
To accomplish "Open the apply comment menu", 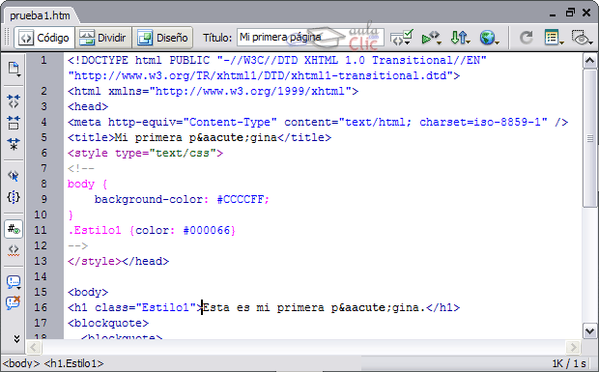I will tap(14, 282).
